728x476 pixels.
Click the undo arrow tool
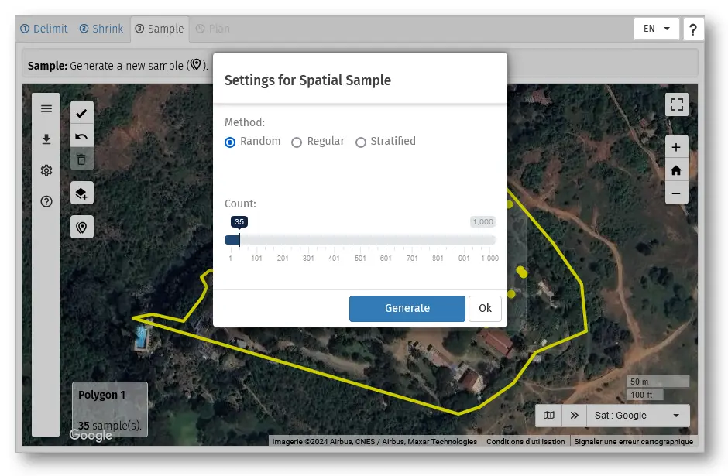(x=81, y=136)
